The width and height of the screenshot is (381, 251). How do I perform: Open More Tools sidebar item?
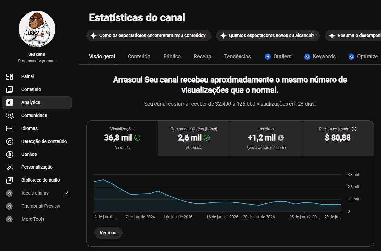point(37,219)
